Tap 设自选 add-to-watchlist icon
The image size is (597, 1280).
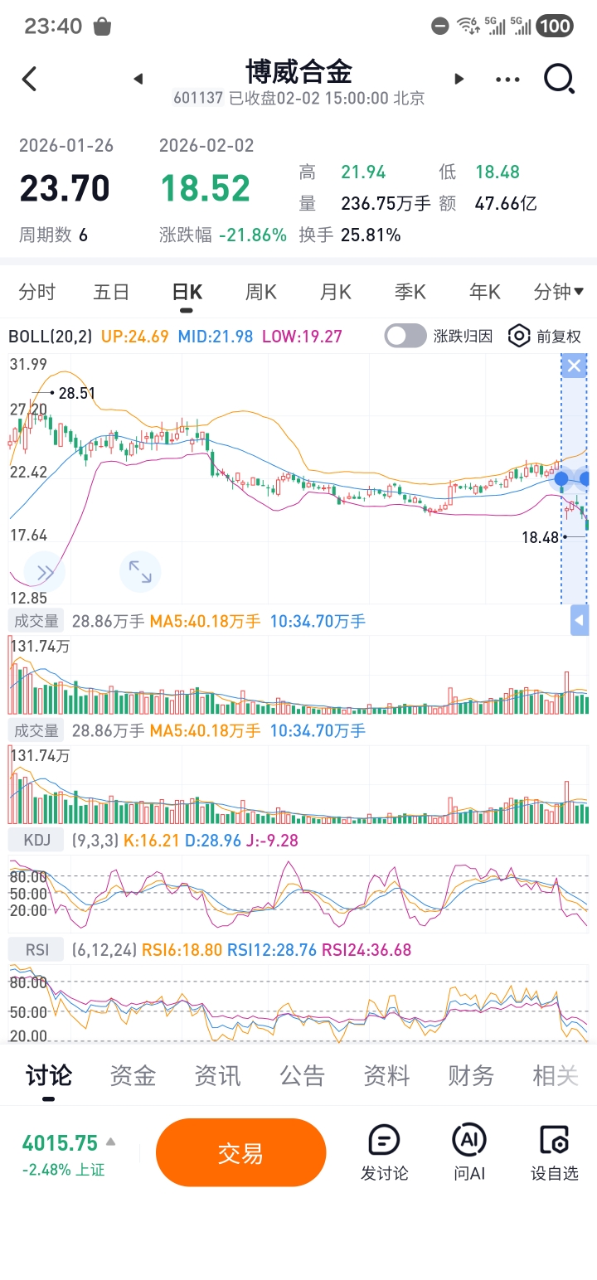[x=554, y=1152]
